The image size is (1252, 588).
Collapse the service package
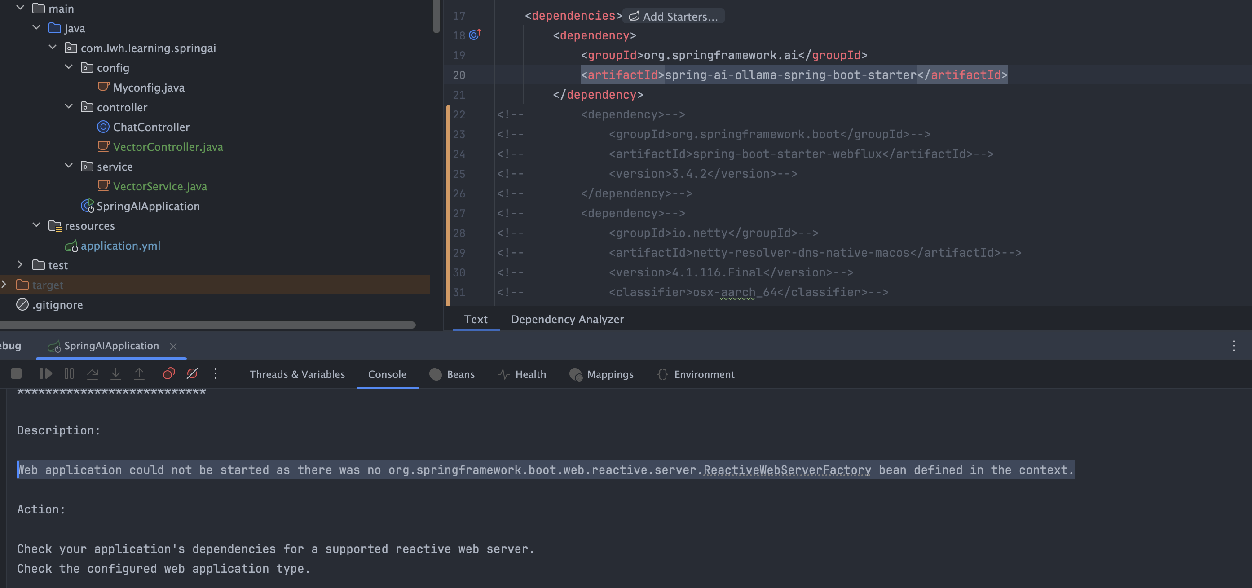[x=69, y=166]
